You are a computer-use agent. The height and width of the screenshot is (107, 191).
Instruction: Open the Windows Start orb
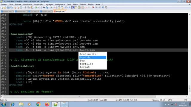(4, 104)
